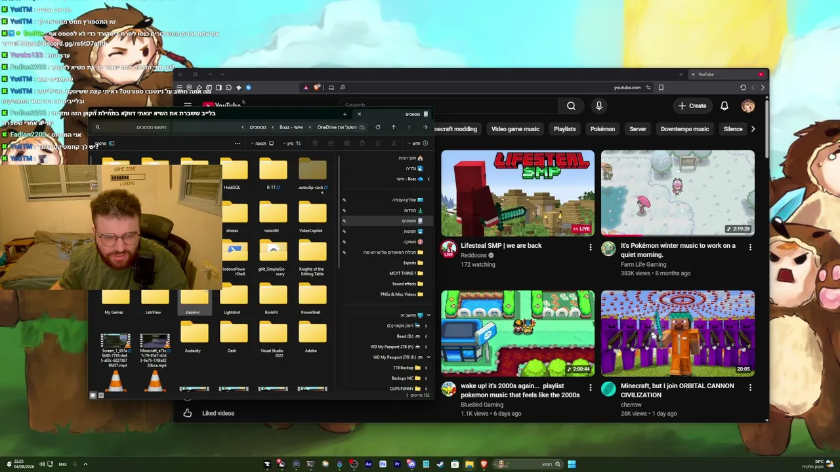This screenshot has height=472, width=840.
Task: Open options for ORBITAL CANNON CIVILIZATION video
Action: pyautogui.click(x=750, y=387)
